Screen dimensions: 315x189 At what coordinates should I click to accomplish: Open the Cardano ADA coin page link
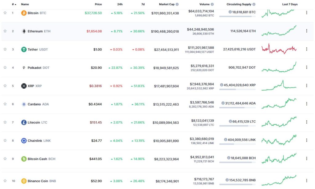click(x=38, y=104)
